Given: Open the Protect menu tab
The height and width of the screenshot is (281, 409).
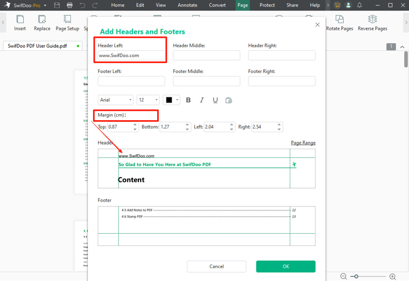Looking at the screenshot, I should click(267, 5).
